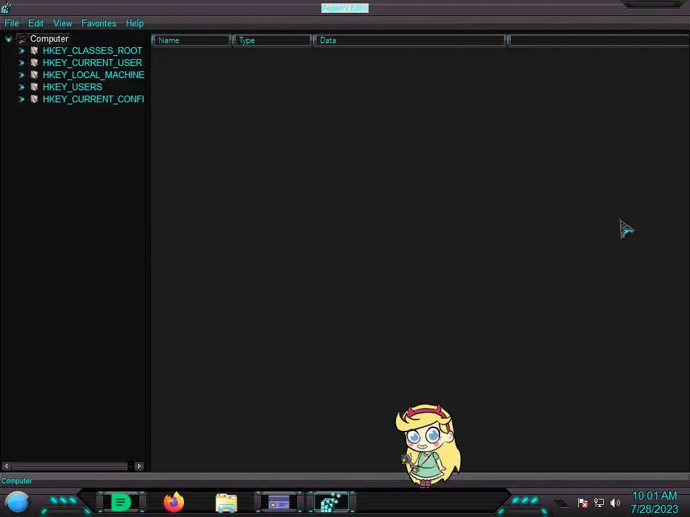The height and width of the screenshot is (517, 690).
Task: Click the HKEY_USERS key icon
Action: tap(34, 87)
